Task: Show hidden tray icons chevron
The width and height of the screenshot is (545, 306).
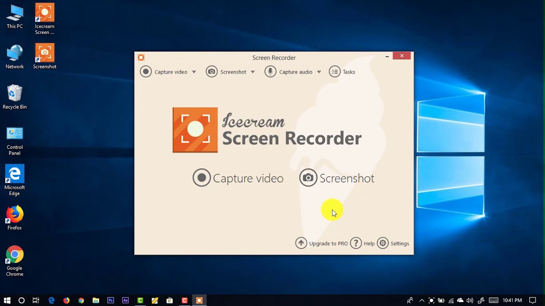Action: [422, 300]
